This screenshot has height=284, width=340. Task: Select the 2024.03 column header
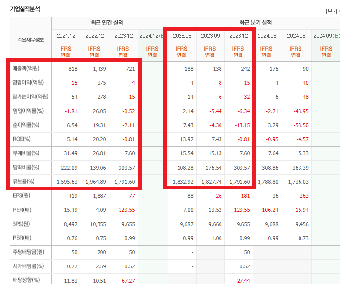click(267, 36)
